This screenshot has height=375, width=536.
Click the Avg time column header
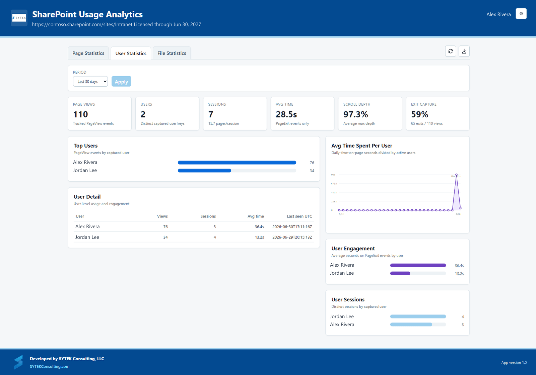[256, 216]
